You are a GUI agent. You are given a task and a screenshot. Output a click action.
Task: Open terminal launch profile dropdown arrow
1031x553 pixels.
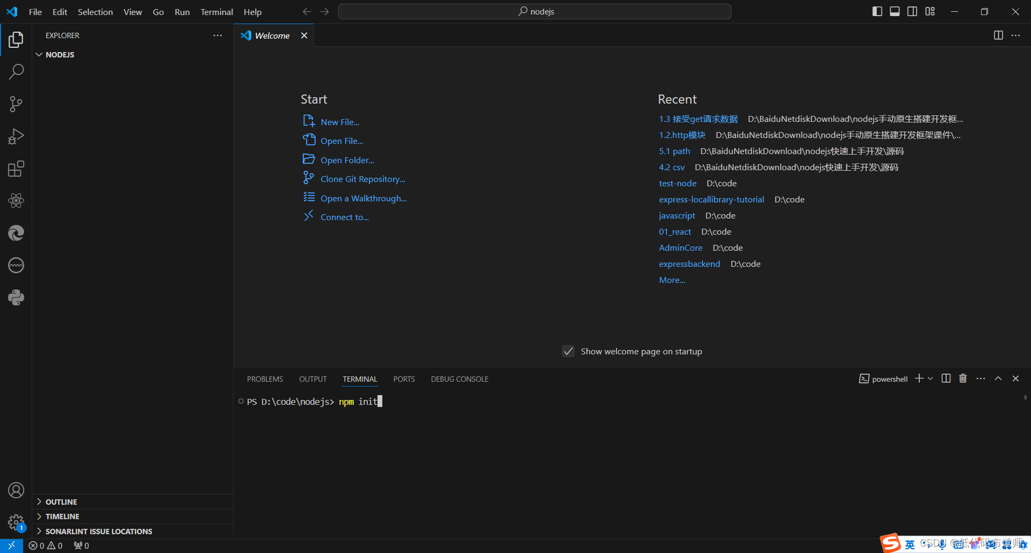[931, 379]
